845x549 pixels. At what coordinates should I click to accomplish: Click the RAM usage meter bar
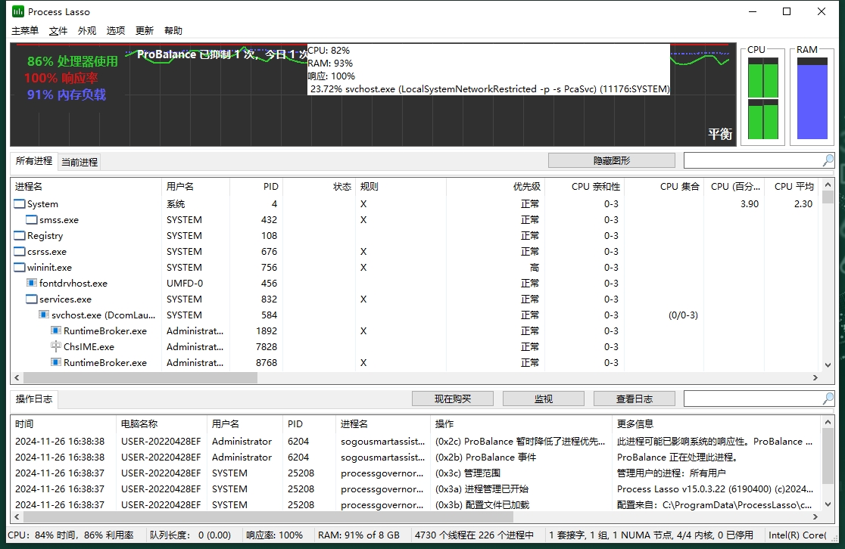coord(812,98)
